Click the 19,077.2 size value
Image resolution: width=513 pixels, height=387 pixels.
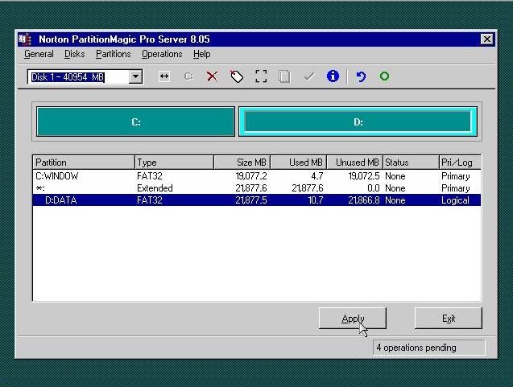pyautogui.click(x=251, y=176)
